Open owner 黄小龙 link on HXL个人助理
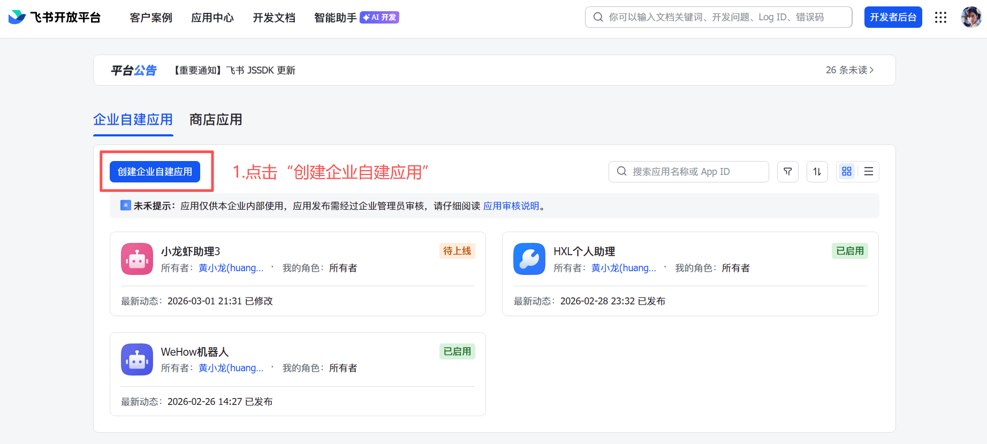The height and width of the screenshot is (444, 987). click(624, 268)
